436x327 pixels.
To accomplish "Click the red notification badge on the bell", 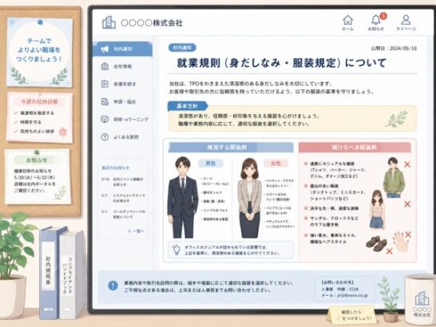I will click(x=383, y=16).
